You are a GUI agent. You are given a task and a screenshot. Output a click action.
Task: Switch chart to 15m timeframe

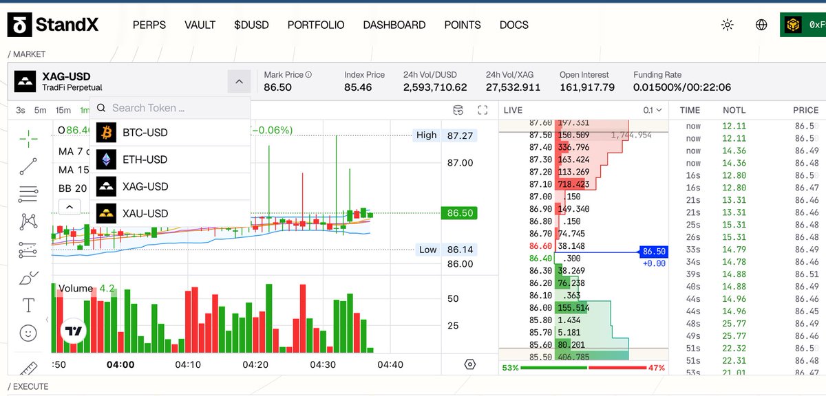(63, 110)
